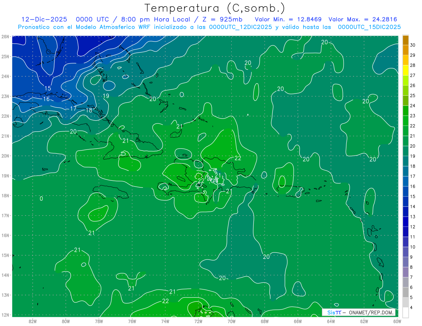Click the "80W" longitude axis label

click(66, 321)
